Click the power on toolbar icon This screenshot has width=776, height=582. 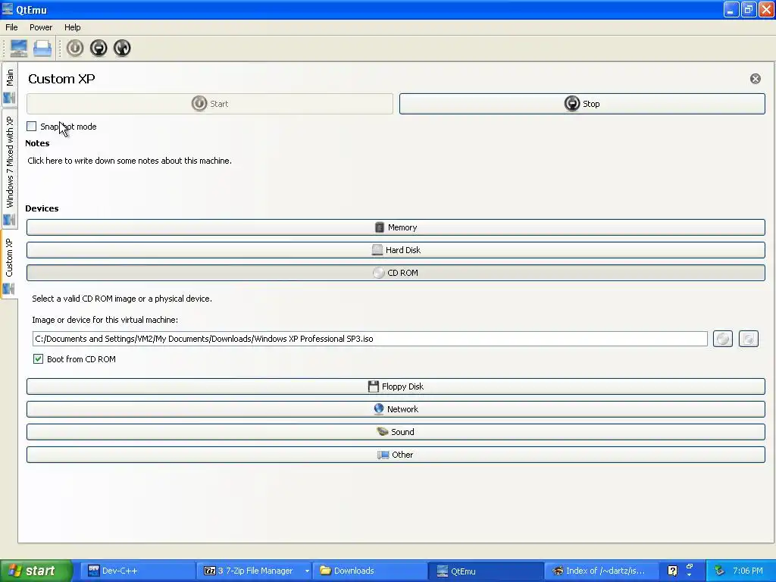pos(75,48)
